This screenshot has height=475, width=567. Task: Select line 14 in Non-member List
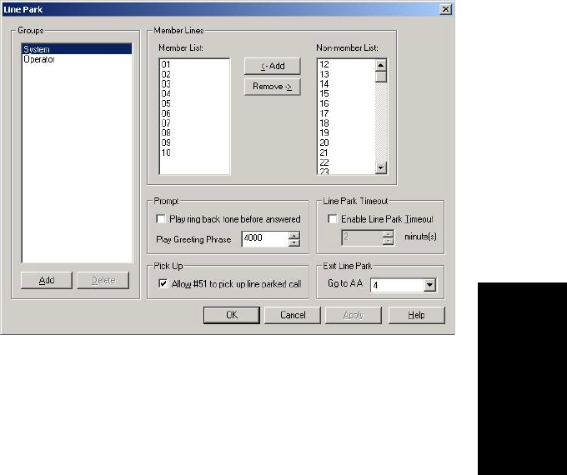(x=346, y=84)
